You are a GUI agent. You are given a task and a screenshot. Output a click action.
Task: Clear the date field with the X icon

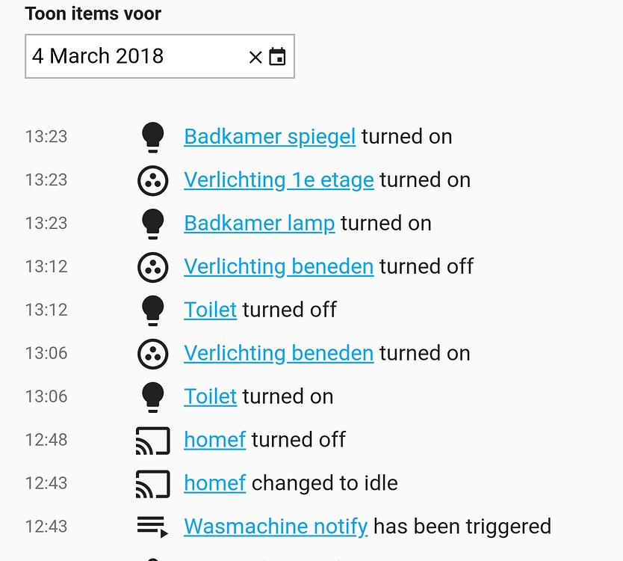click(x=255, y=57)
